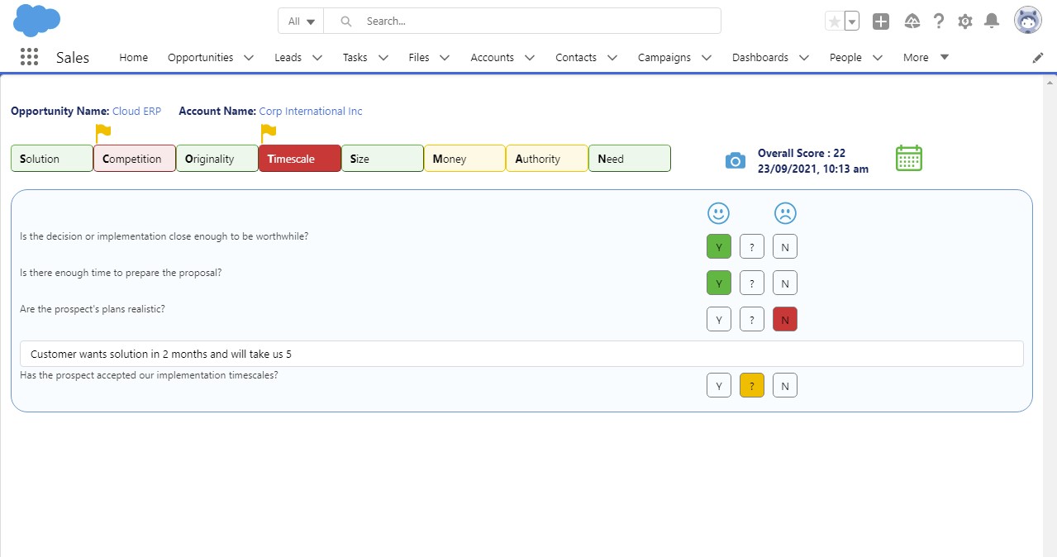Open the App Launcher waffle icon
Viewport: 1057px width, 557px height.
[x=30, y=56]
